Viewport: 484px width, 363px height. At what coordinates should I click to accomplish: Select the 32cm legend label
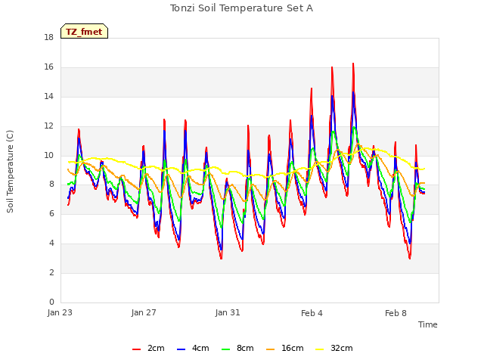341,348
